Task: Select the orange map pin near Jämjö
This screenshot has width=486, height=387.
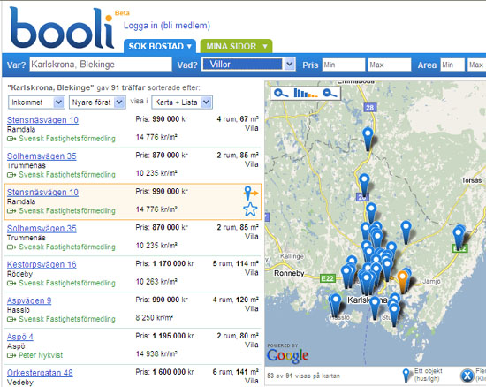Action: [x=402, y=281]
